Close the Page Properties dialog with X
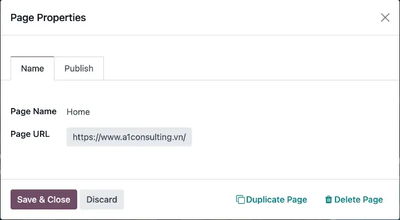 coord(385,18)
